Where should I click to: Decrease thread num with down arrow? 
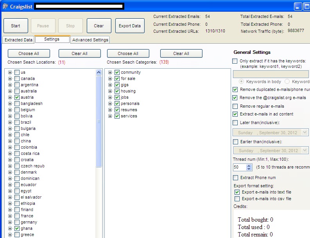click(x=249, y=169)
